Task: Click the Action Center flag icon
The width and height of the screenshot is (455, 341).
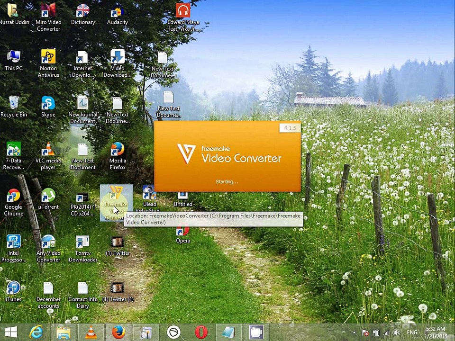Action: [x=365, y=332]
